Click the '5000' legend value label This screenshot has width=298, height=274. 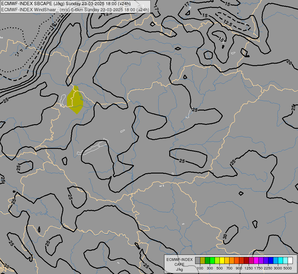[288, 268]
